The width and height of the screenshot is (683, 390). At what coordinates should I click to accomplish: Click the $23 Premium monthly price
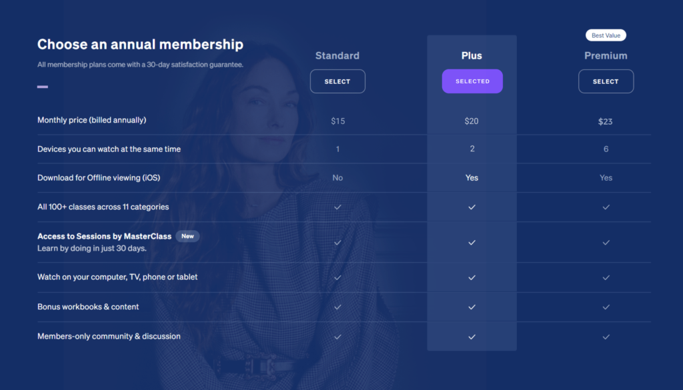click(606, 121)
